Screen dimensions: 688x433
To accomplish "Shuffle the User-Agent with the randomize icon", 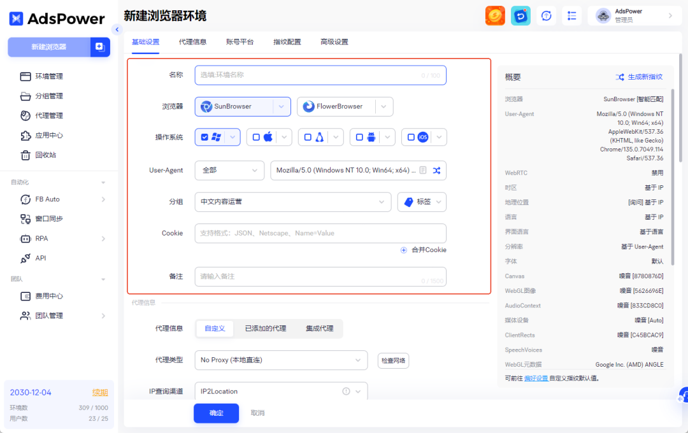I will (436, 170).
